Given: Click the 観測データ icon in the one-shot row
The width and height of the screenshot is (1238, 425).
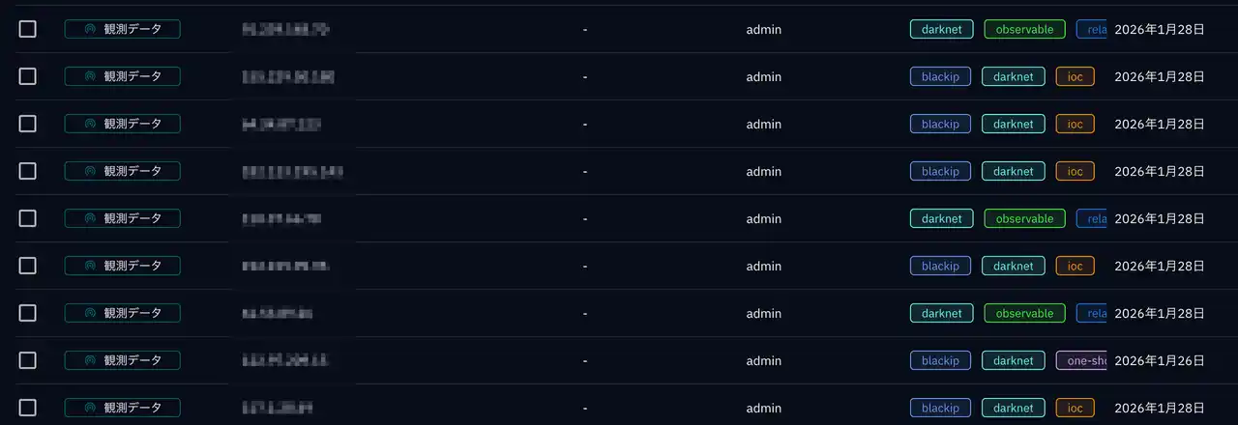Looking at the screenshot, I should (91, 360).
